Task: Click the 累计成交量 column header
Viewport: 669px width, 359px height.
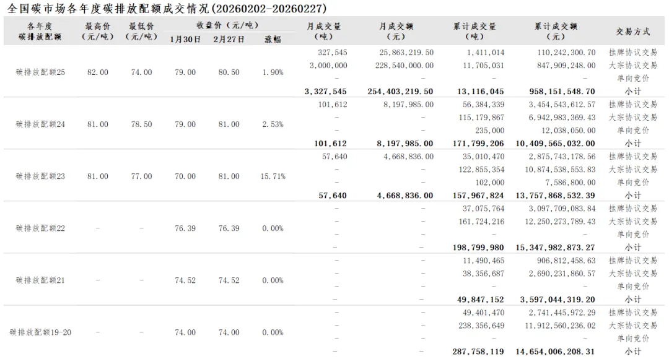Action: 474,32
